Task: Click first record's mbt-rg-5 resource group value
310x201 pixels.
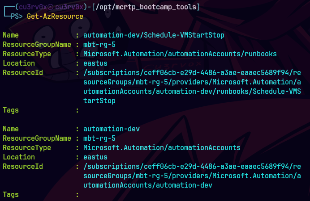Action: (99, 45)
